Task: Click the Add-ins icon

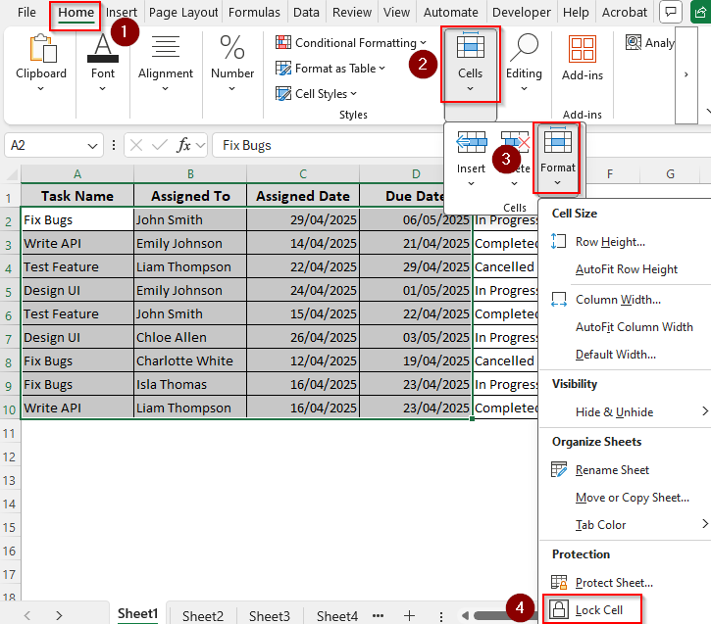Action: (x=583, y=50)
